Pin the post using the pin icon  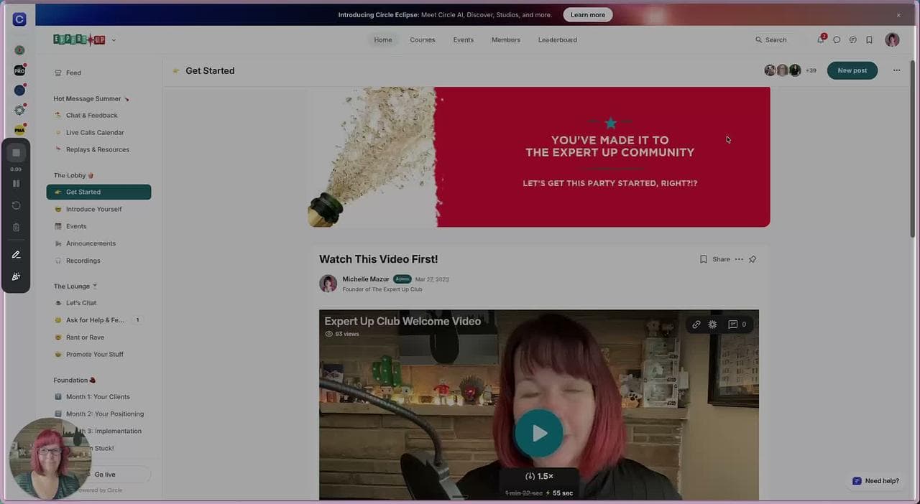click(x=753, y=259)
